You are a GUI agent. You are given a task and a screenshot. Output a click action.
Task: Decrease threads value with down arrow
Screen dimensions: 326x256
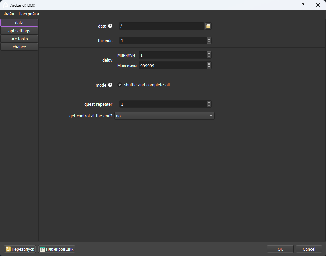tap(209, 42)
